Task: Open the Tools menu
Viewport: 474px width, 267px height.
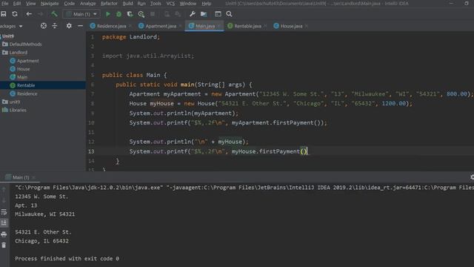Action: 156,4
